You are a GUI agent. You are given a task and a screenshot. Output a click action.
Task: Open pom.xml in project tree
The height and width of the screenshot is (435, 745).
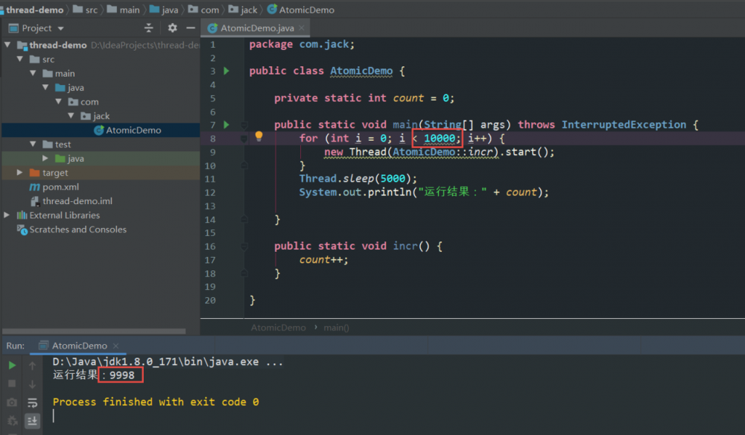click(x=60, y=187)
